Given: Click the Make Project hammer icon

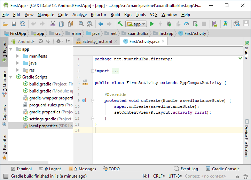Looking at the screenshot, I should click(x=120, y=24).
